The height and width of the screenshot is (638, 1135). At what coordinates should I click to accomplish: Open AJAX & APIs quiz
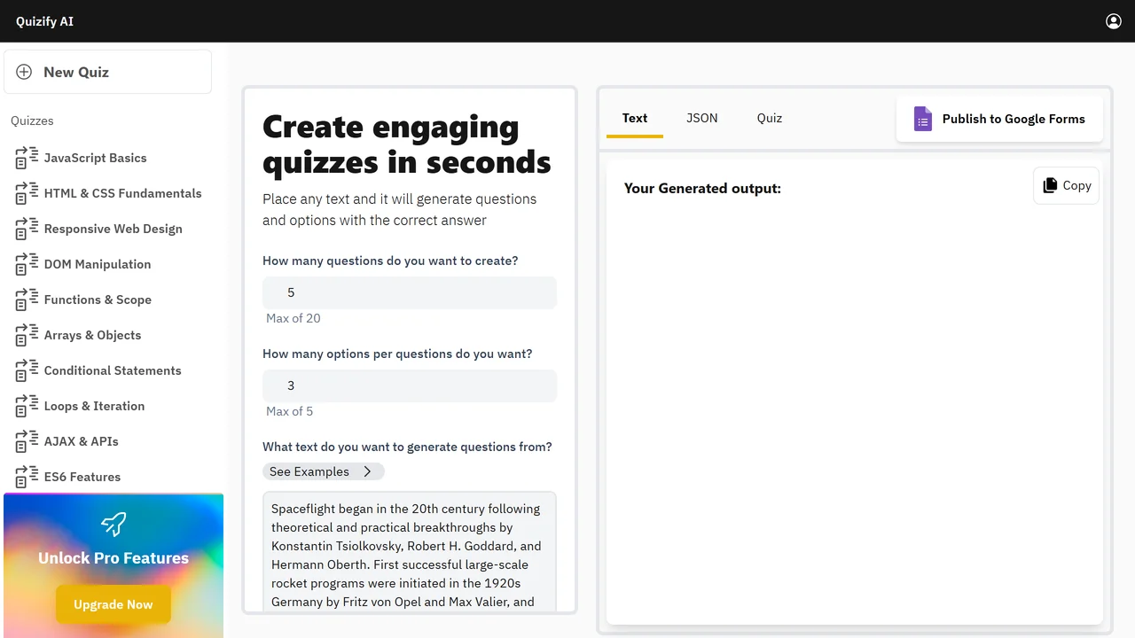pos(81,441)
